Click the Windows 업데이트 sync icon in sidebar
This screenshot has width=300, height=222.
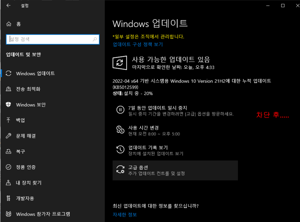tap(9, 74)
